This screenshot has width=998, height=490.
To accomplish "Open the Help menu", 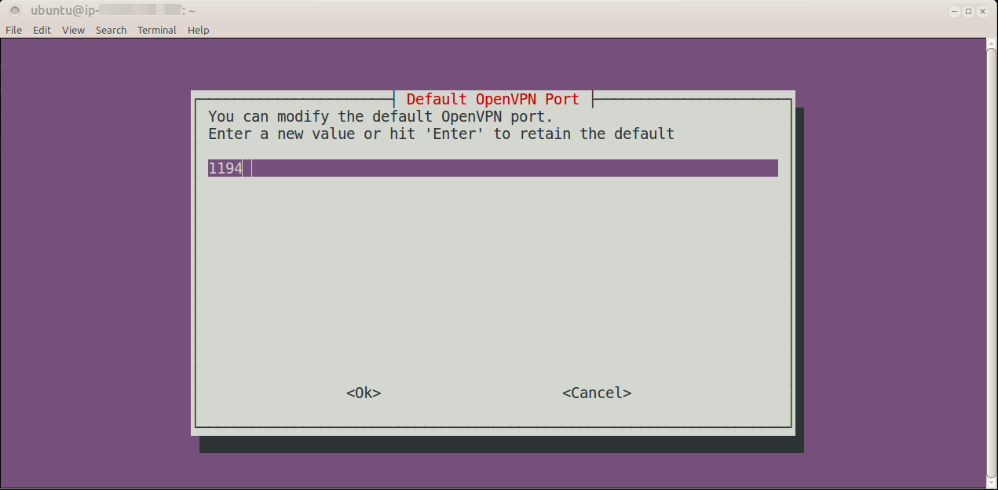I will click(x=199, y=30).
